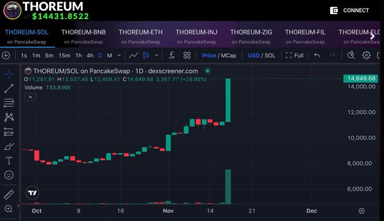Screen dimensions: 384x221
Task: Select the 15m timeframe
Action: [64, 55]
